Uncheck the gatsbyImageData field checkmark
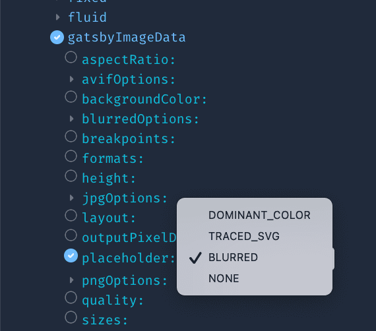376x331 pixels. pyautogui.click(x=57, y=38)
